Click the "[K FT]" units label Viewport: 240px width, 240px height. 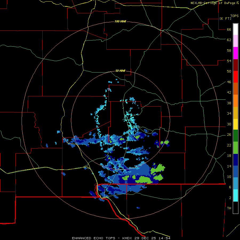[x=225, y=19]
